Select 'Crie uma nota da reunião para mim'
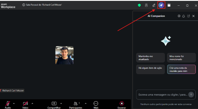Image resolution: width=198 pixels, height=109 pixels. 181,69
